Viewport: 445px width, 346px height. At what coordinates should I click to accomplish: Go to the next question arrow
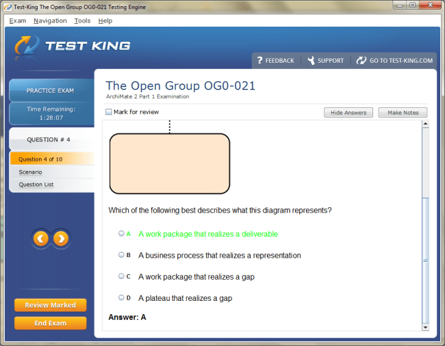61,239
